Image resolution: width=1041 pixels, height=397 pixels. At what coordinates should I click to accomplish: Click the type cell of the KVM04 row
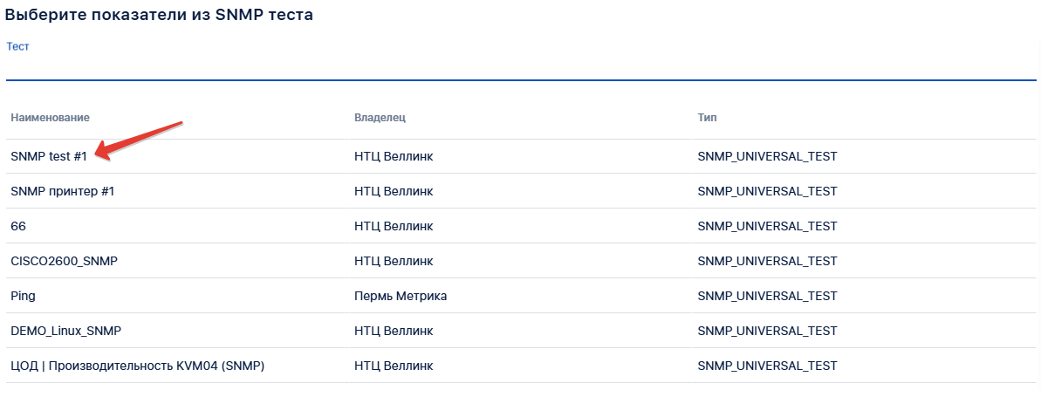click(767, 366)
